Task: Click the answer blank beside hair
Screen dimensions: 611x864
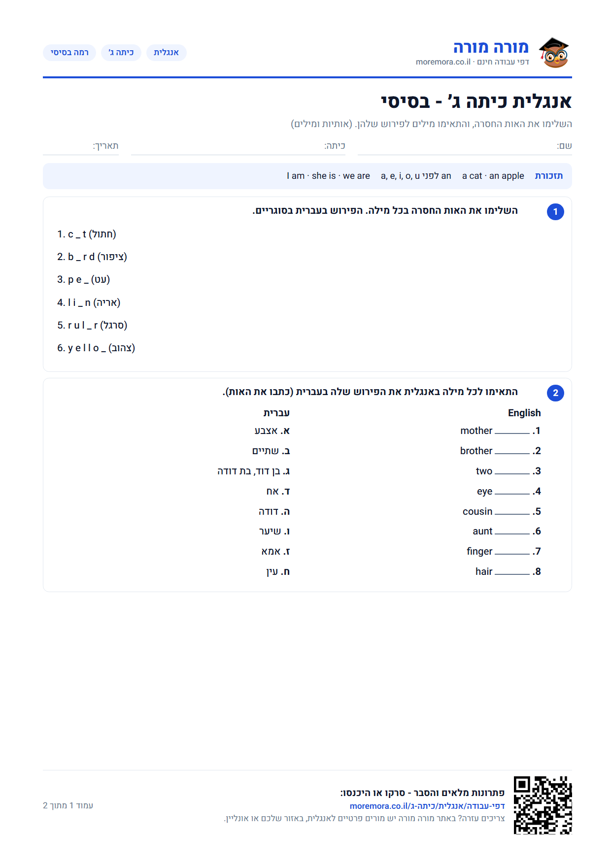Action: point(512,572)
